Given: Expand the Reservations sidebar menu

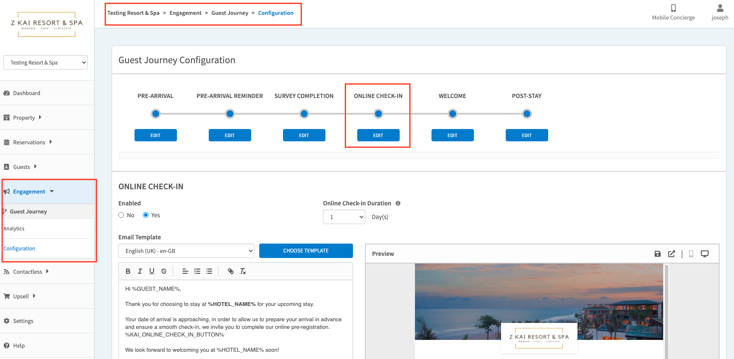Looking at the screenshot, I should 29,142.
